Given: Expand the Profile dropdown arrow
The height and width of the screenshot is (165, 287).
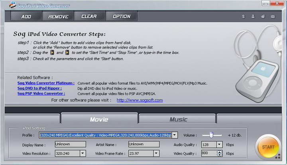Looking at the screenshot, I should pyautogui.click(x=175, y=135).
